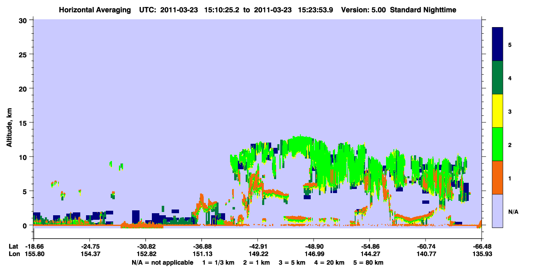Click legend text '4 = 20 km'
The width and height of the screenshot is (535, 274).
[x=330, y=262]
